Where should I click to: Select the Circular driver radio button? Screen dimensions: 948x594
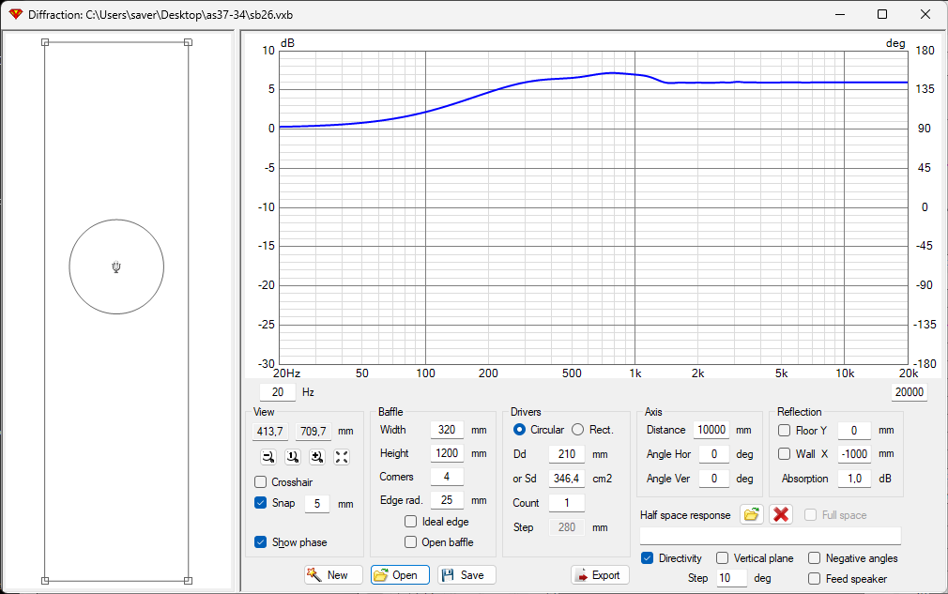pos(519,430)
